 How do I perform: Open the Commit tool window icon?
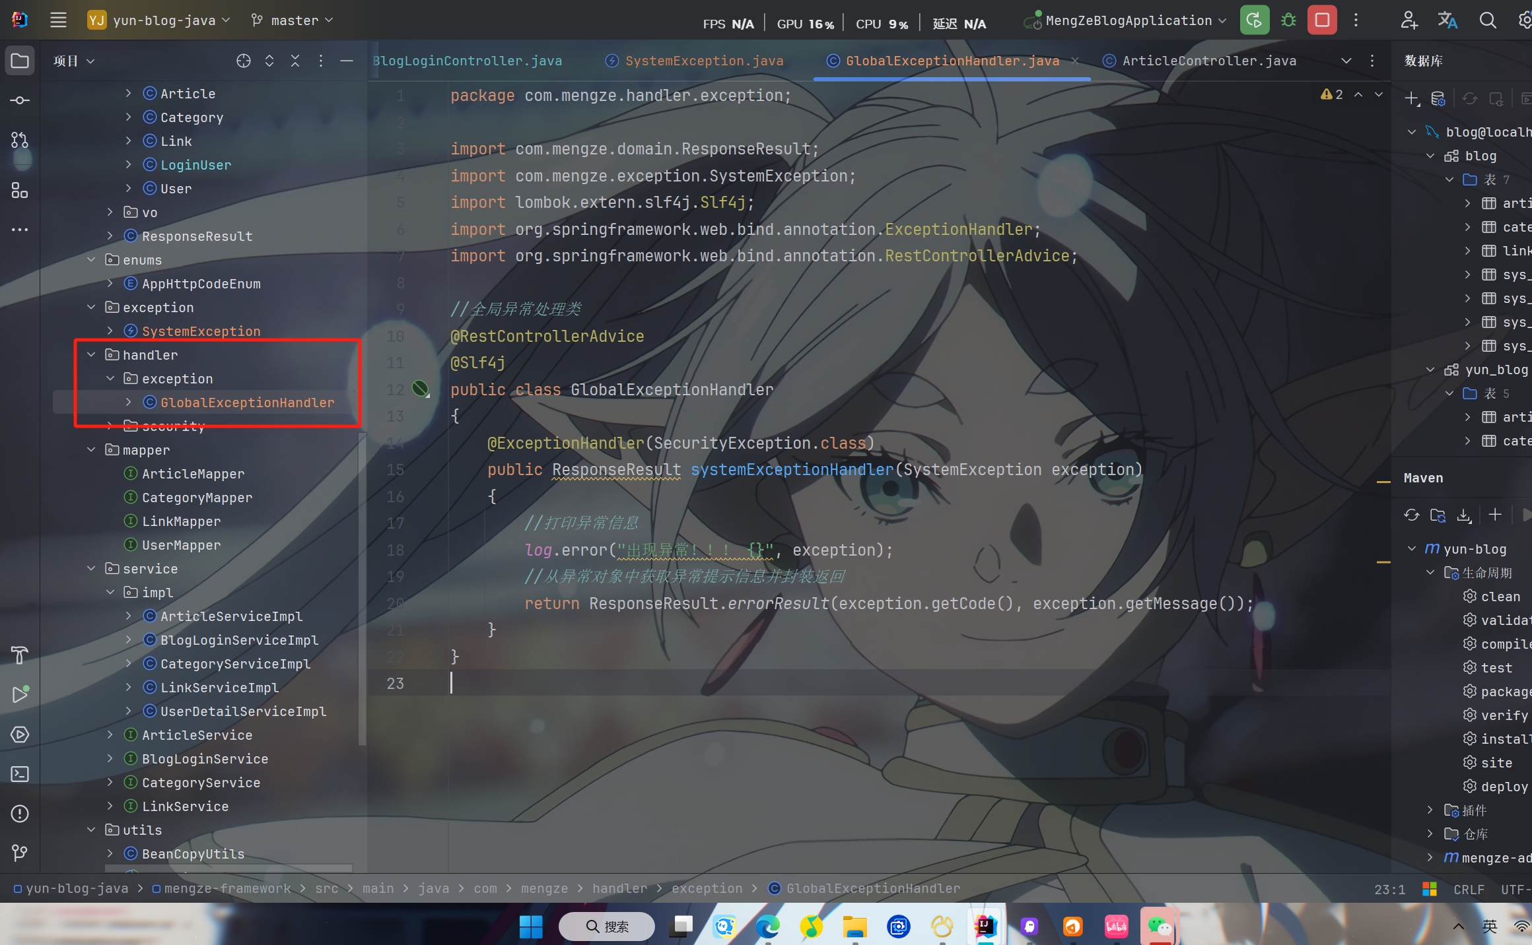(20, 100)
